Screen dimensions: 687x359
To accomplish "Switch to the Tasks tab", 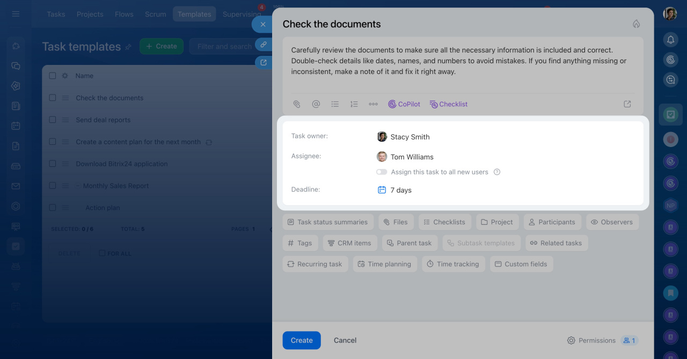I will click(x=56, y=14).
